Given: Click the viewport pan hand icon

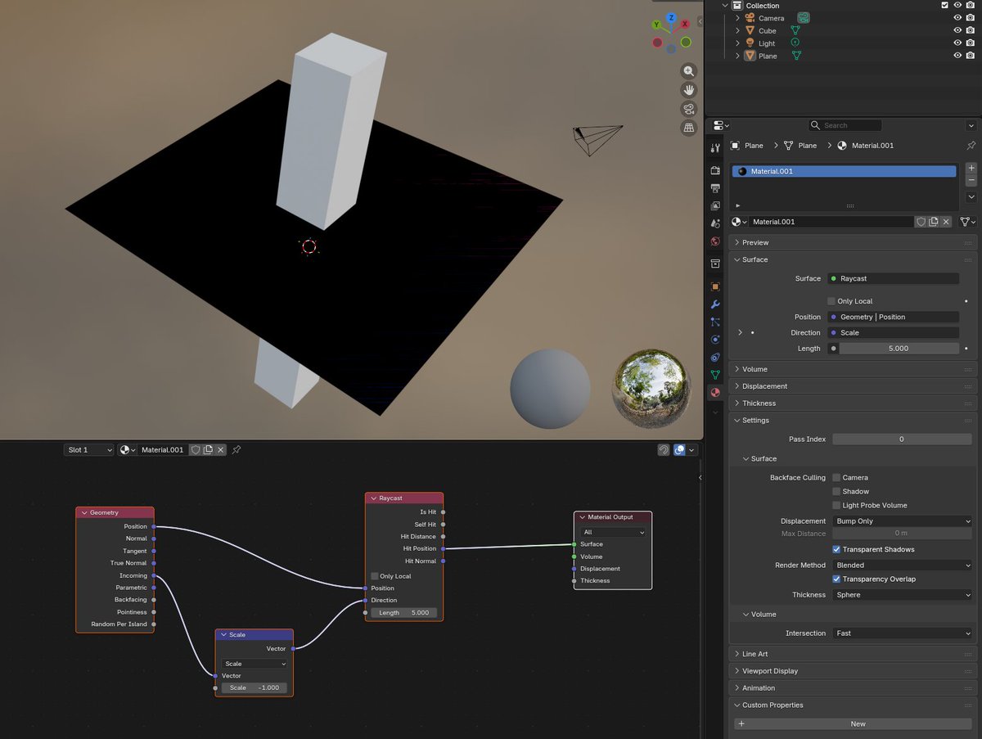Looking at the screenshot, I should 689,90.
